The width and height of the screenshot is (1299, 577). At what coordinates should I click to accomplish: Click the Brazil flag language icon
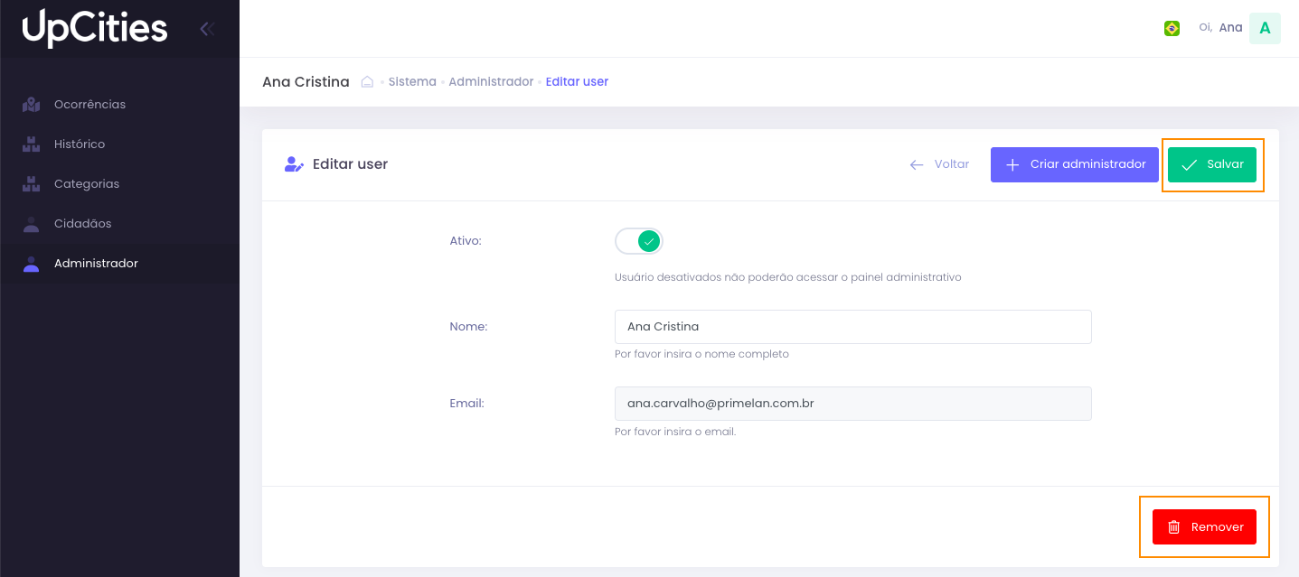(1172, 28)
